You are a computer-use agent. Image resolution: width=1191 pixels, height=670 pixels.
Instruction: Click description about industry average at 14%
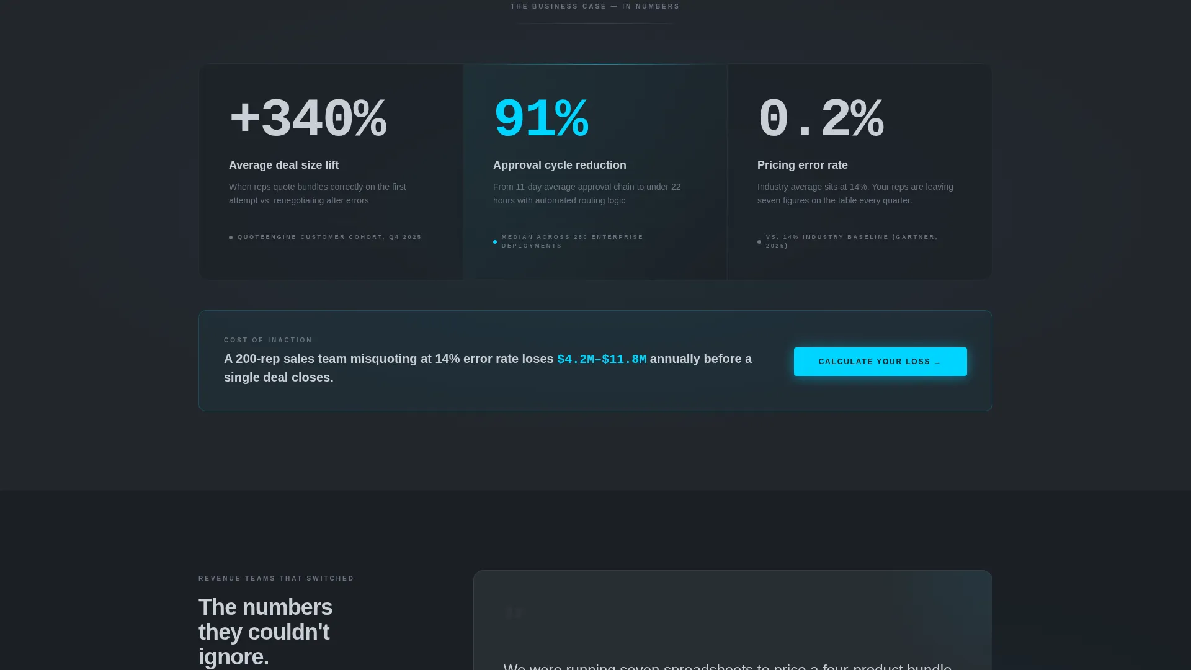click(855, 194)
